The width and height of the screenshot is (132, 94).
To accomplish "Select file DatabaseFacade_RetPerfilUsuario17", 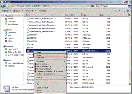I will [x=41, y=32].
